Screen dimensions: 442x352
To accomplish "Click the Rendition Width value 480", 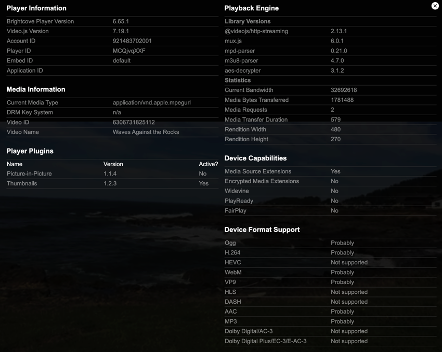I will point(335,129).
